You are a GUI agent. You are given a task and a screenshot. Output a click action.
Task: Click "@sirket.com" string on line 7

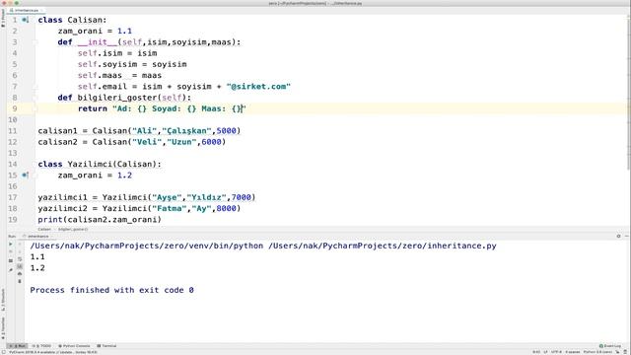coord(258,87)
